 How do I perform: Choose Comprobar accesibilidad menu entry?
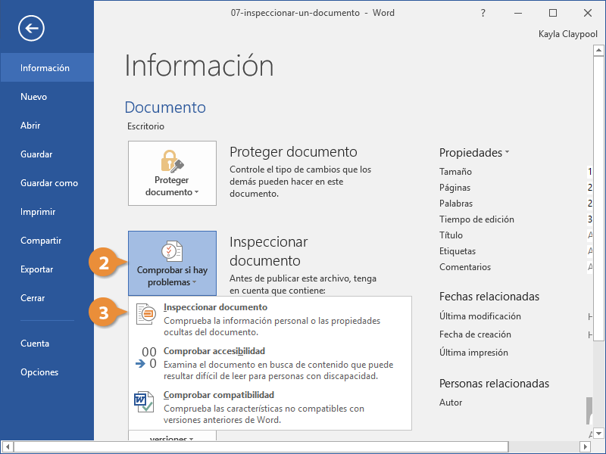(270, 363)
